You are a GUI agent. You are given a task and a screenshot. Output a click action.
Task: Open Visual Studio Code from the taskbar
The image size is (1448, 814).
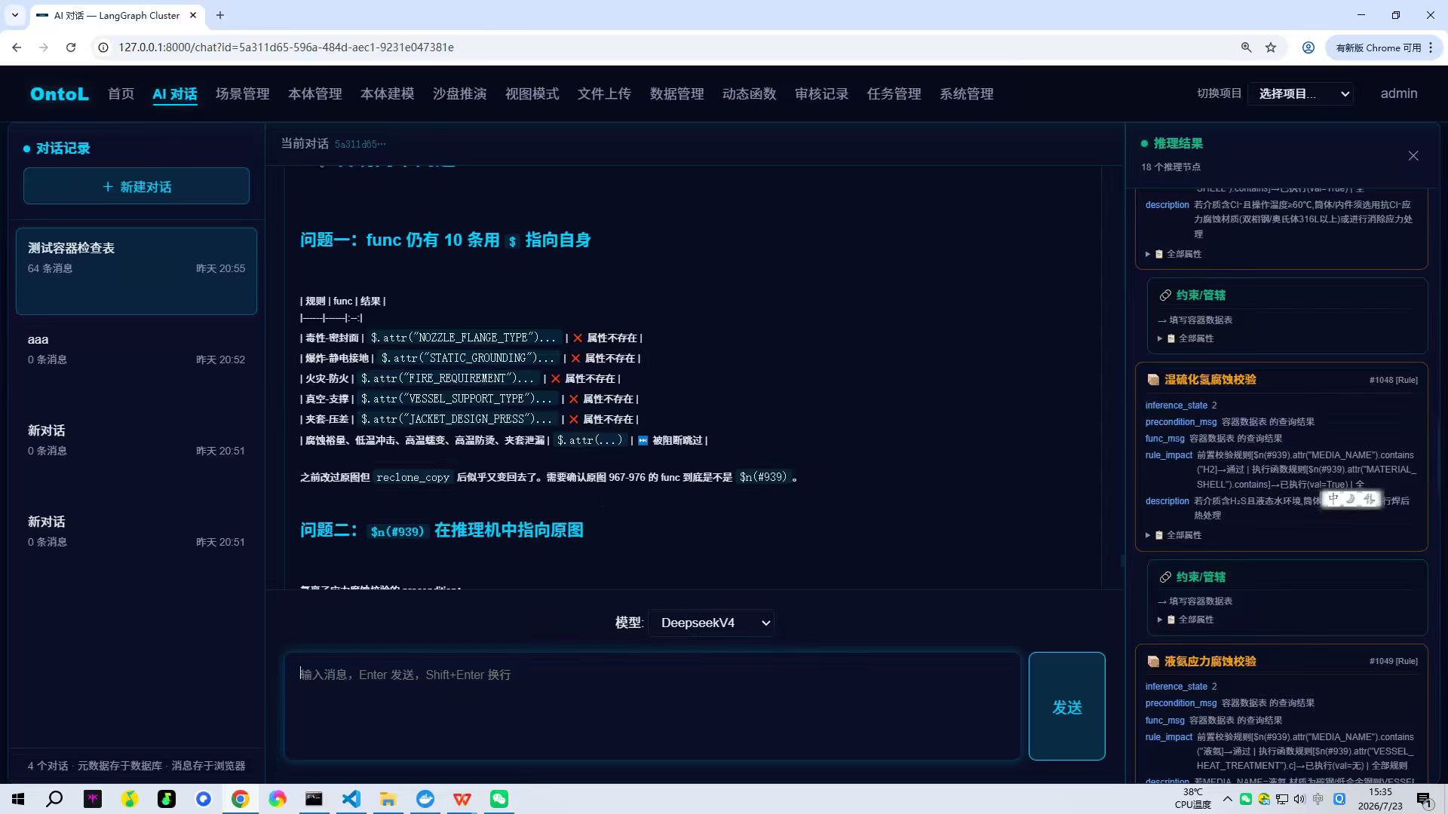coord(351,799)
